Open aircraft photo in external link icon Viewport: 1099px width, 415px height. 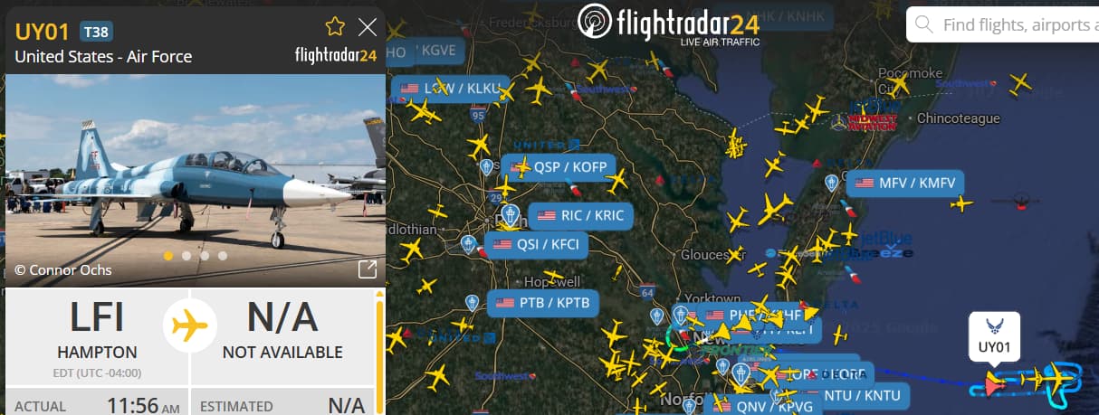(368, 269)
